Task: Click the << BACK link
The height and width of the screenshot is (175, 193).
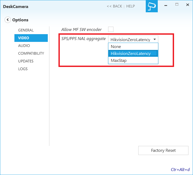Action: coord(114,6)
